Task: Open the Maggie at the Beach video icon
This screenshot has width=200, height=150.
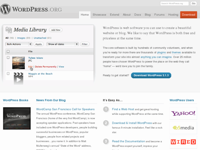Action: pos(18,78)
